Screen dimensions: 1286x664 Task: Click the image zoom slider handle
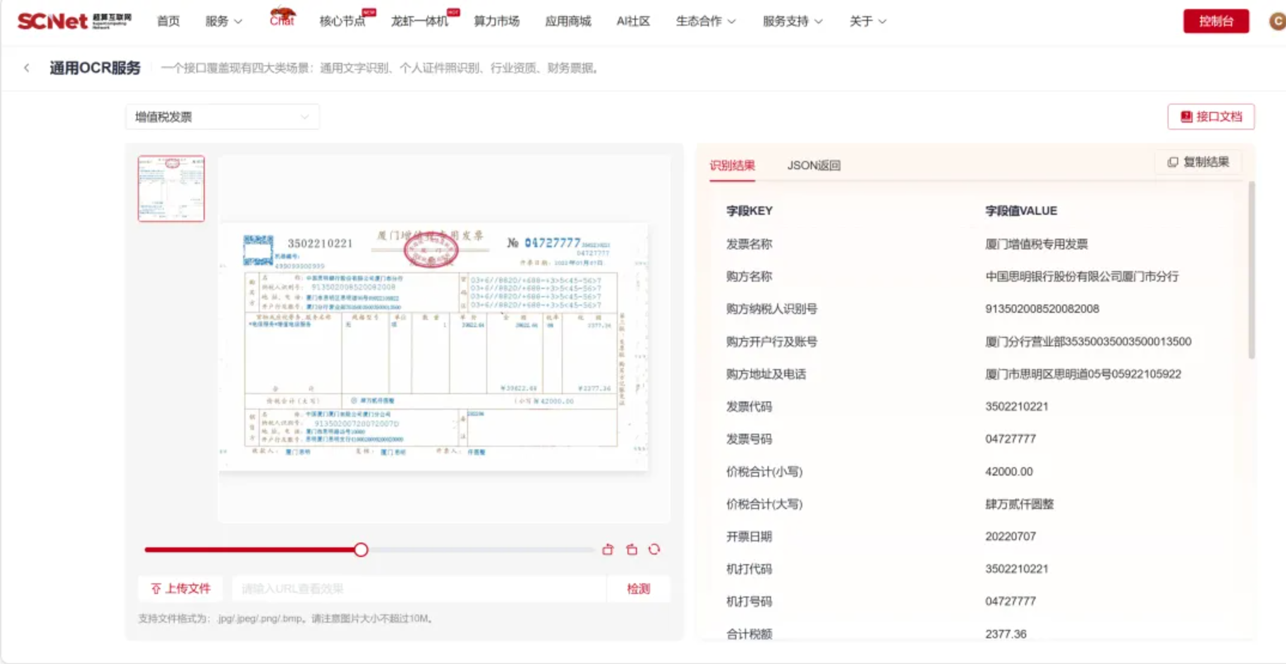[x=361, y=550]
